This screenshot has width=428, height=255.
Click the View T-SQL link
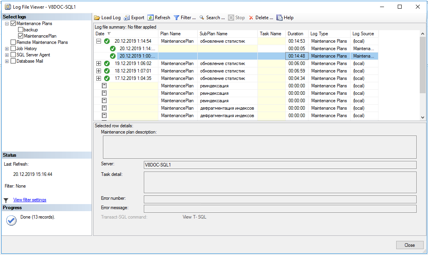tap(194, 217)
